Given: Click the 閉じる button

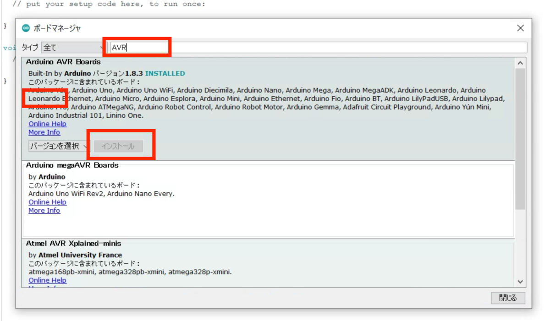Looking at the screenshot, I should (x=508, y=298).
